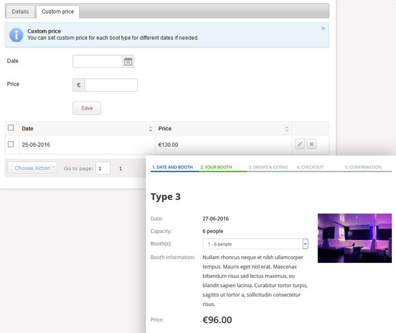The height and width of the screenshot is (333, 396).
Task: Sort table by Price column arrows
Action: pos(287,129)
